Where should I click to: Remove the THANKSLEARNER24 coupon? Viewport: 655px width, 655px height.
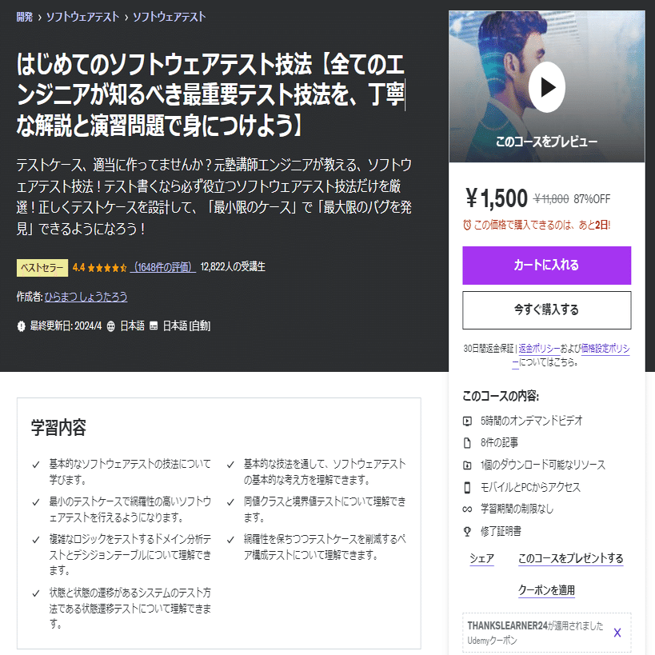pyautogui.click(x=617, y=633)
